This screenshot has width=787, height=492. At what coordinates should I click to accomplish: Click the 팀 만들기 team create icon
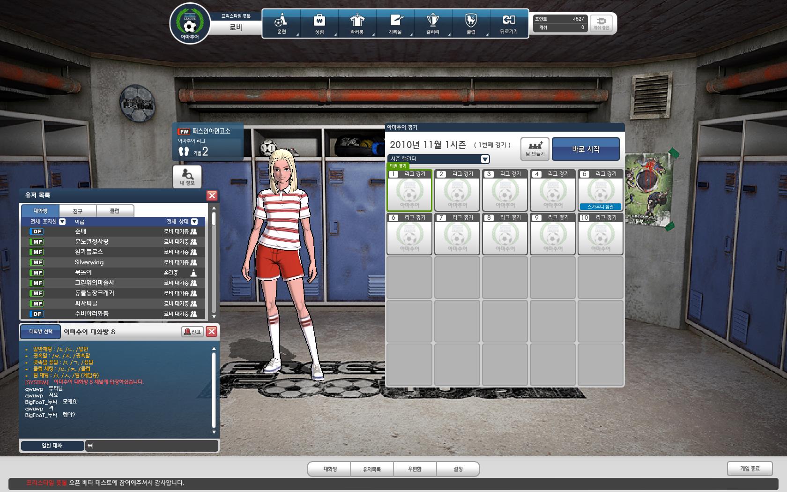point(535,149)
